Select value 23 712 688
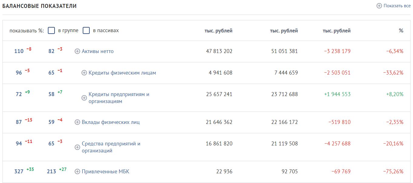Viewport: 413px width, 183px height. [x=285, y=94]
